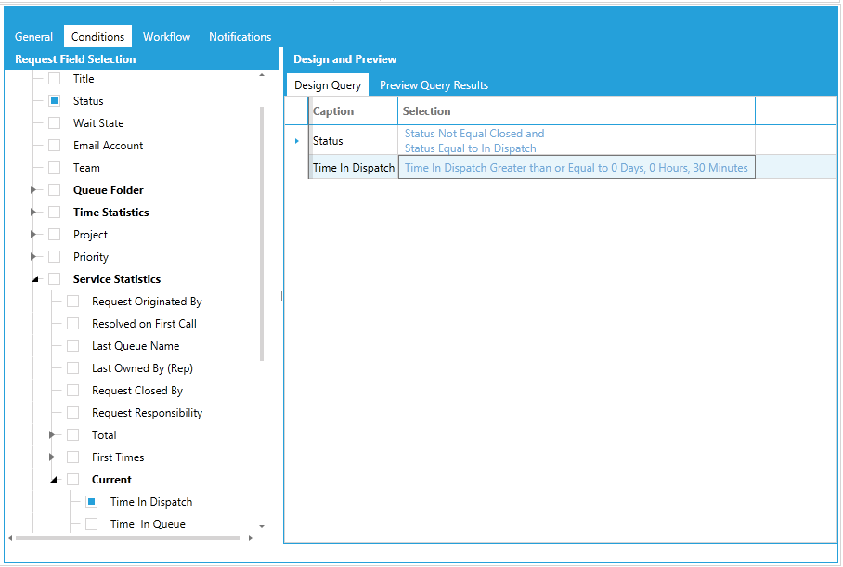Check the Total checkbox
Viewport: 843px width, 567px height.
73,435
